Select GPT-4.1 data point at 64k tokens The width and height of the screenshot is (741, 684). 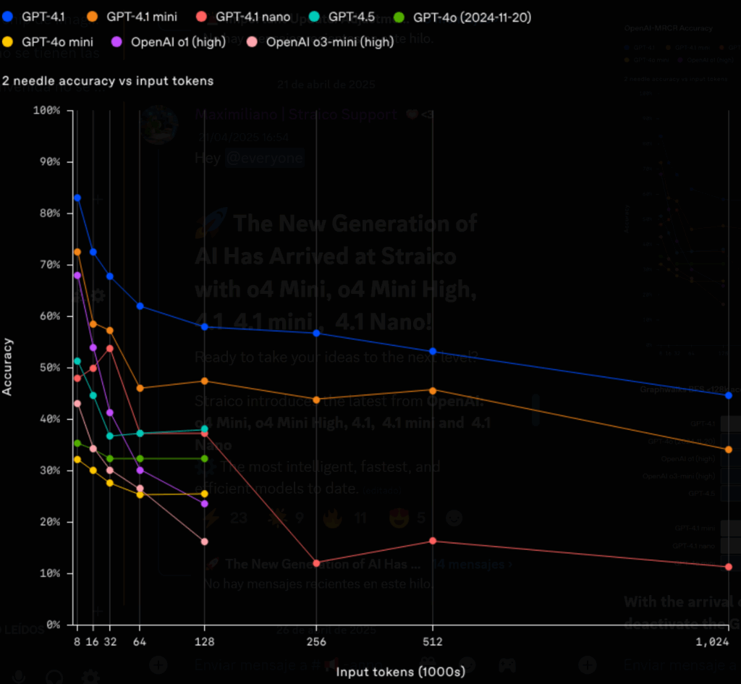coord(140,306)
